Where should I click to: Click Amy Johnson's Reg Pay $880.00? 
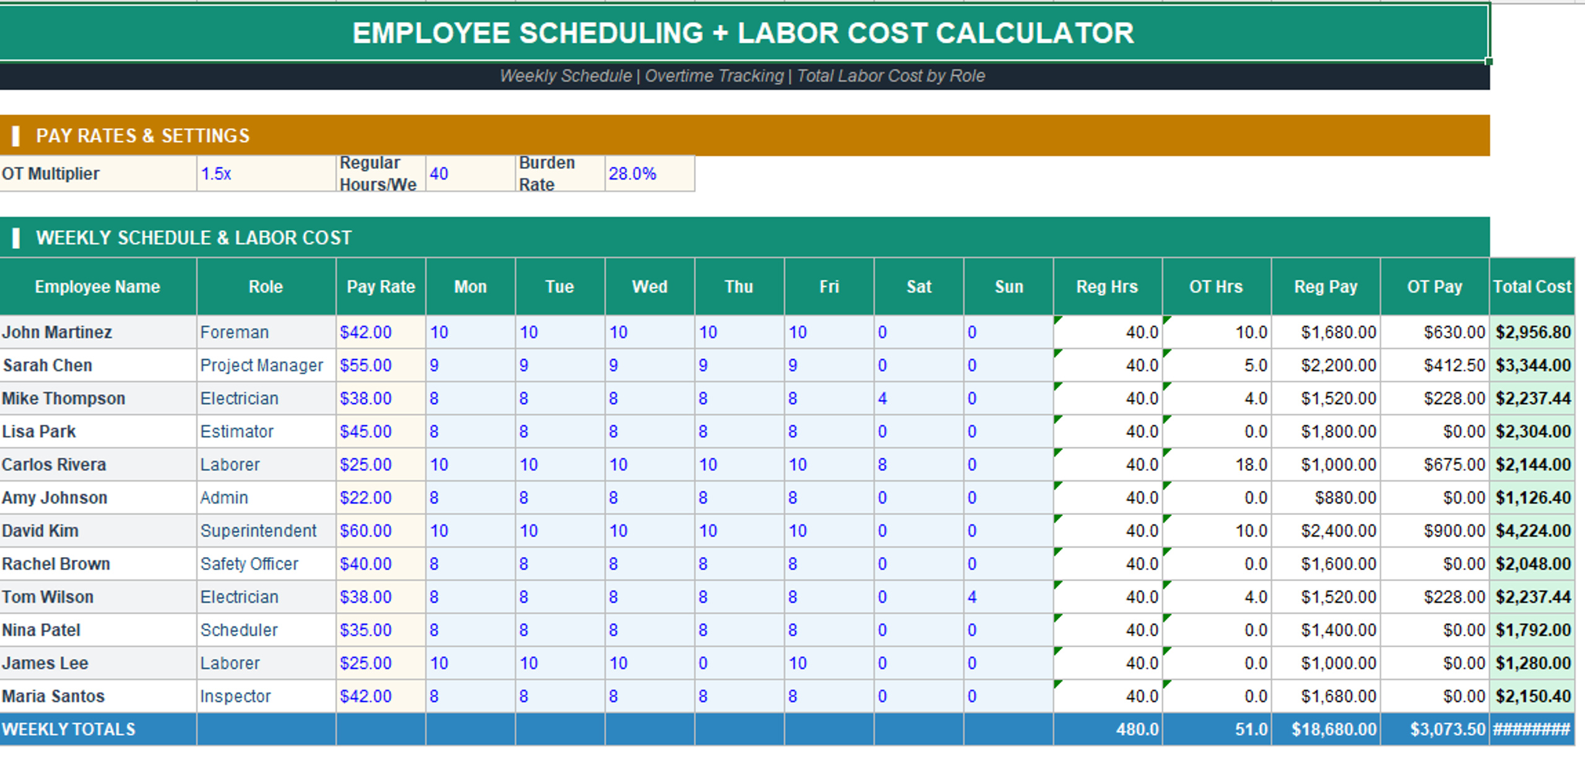1326,498
